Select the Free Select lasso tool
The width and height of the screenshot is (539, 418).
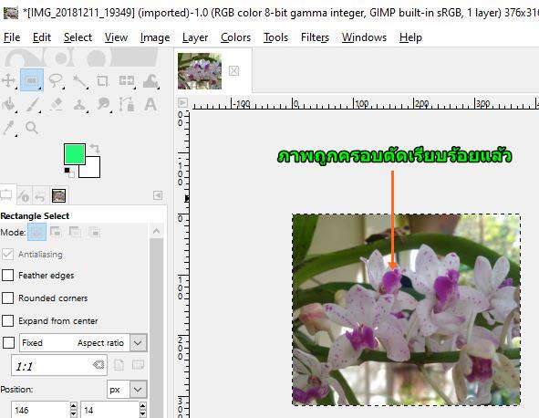pos(56,81)
